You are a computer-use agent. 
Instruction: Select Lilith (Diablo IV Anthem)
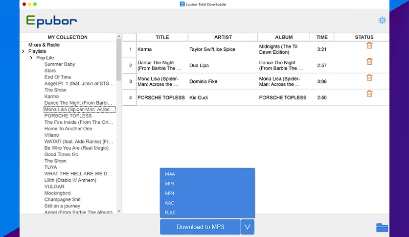coord(70,180)
